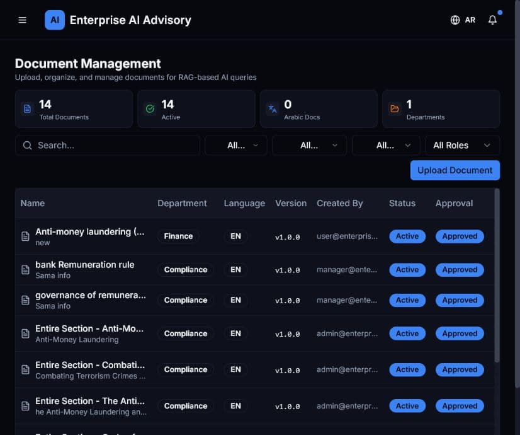Expand the first All... filter dropdown
Screen dimensions: 520x435
236,145
